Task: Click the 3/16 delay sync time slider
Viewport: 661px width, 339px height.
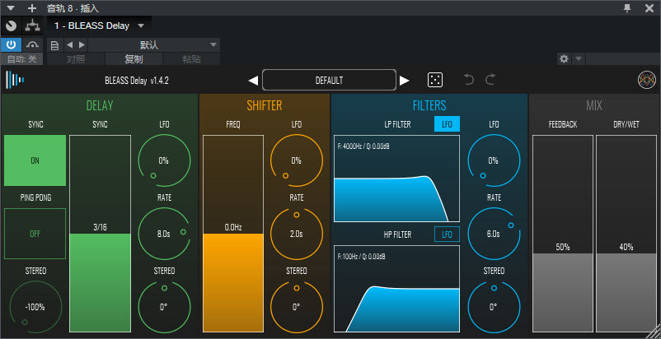Action: point(100,234)
